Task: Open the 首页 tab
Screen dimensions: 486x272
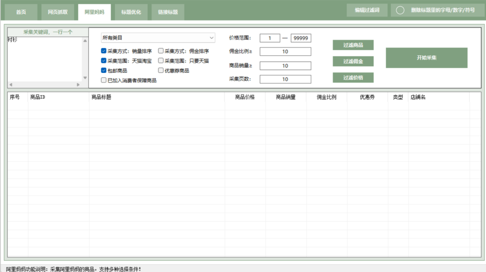Action: [21, 12]
